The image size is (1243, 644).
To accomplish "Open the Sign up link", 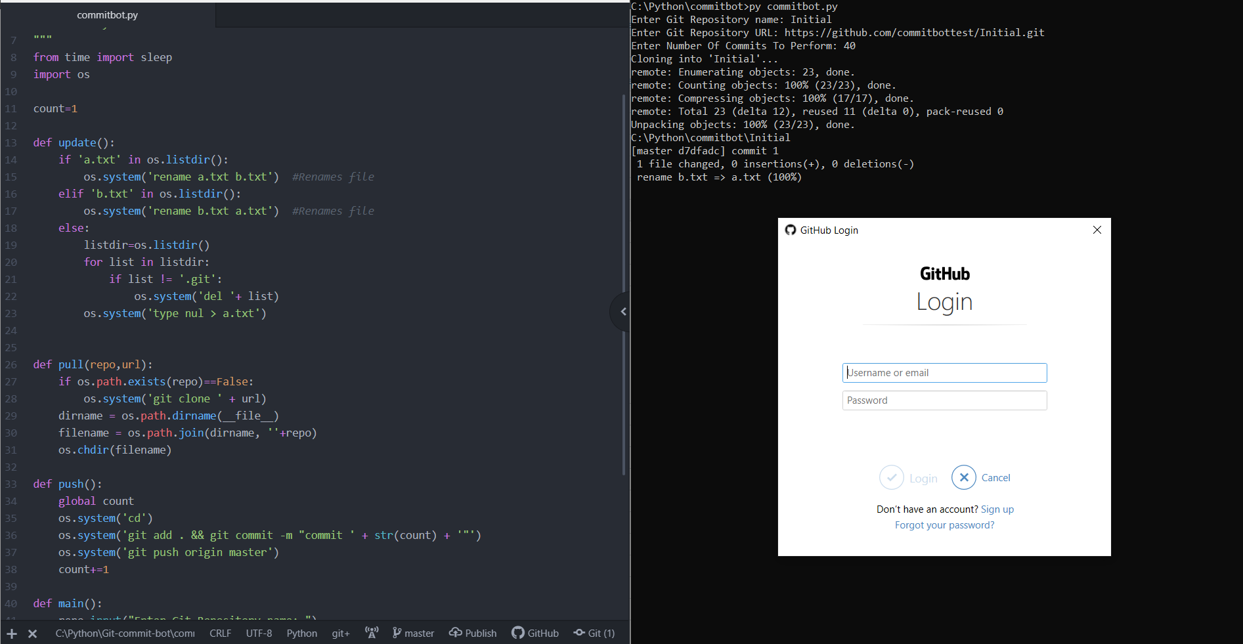I will click(x=997, y=509).
